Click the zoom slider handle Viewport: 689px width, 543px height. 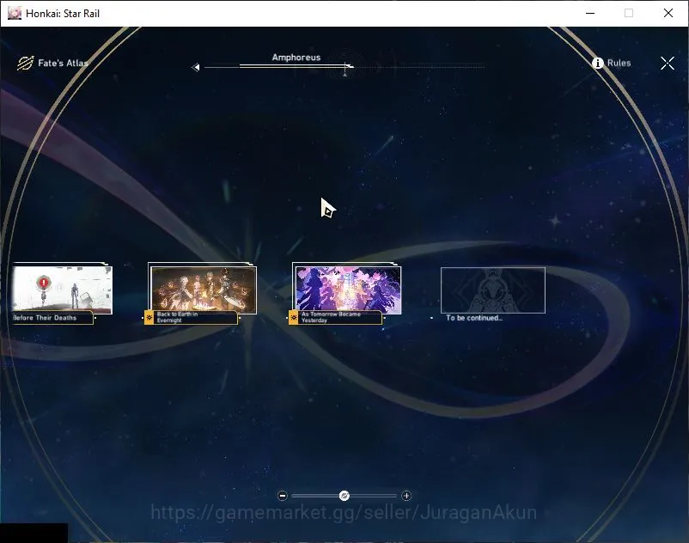(344, 496)
